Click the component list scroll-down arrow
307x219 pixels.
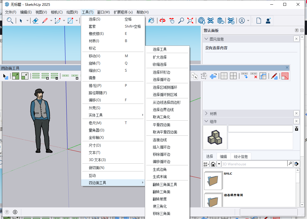tap(298, 205)
